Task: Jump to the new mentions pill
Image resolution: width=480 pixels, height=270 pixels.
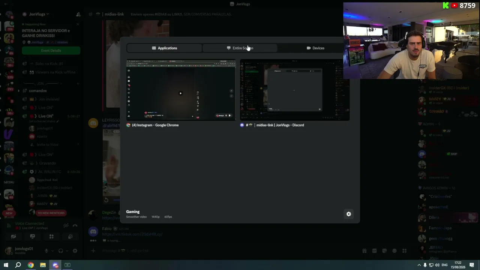Action: (x=51, y=213)
